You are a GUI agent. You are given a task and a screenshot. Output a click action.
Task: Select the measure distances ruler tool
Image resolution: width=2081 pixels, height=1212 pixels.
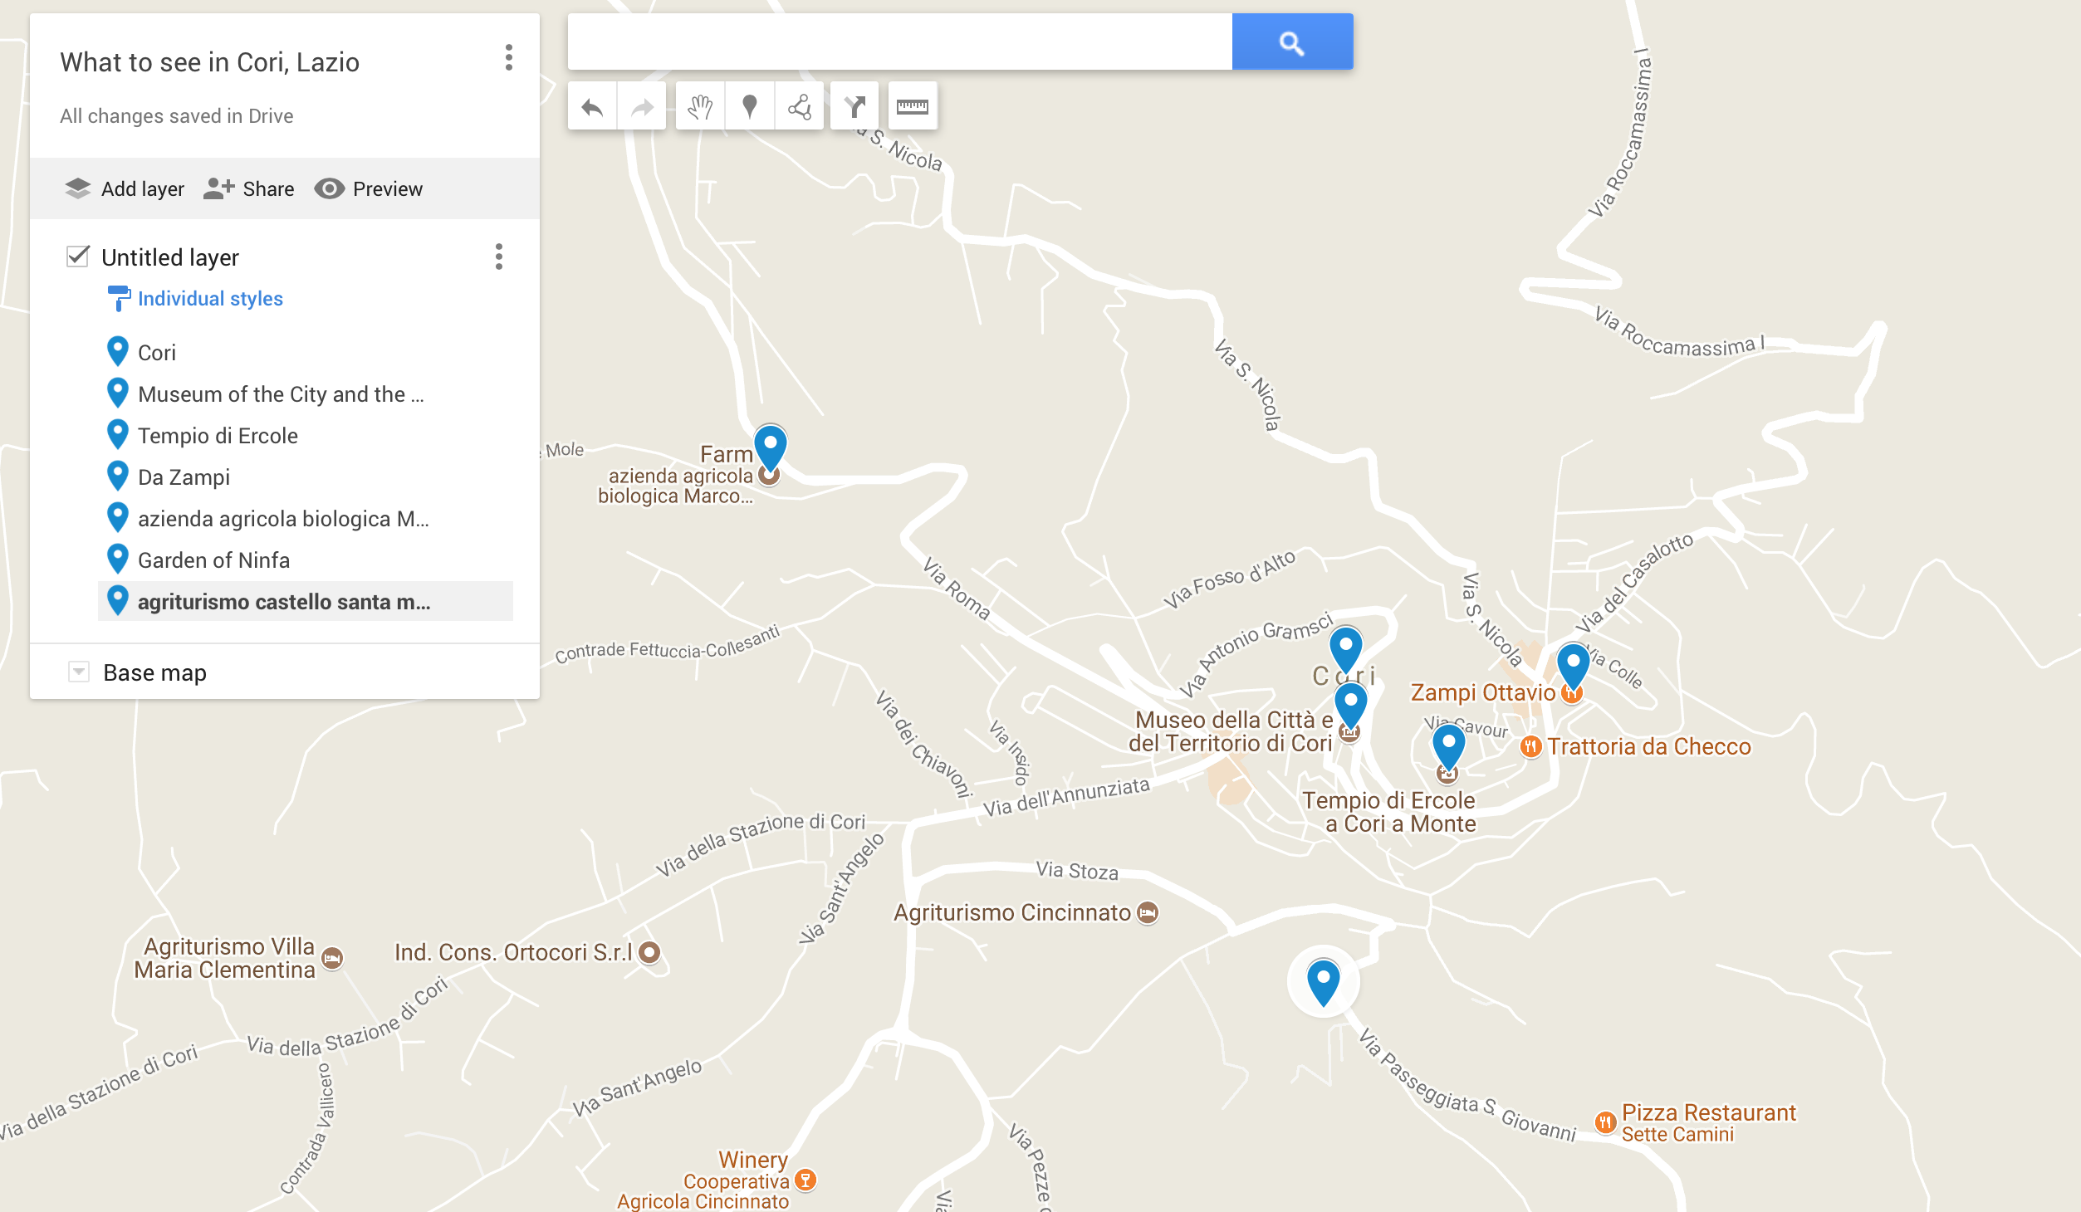point(913,106)
